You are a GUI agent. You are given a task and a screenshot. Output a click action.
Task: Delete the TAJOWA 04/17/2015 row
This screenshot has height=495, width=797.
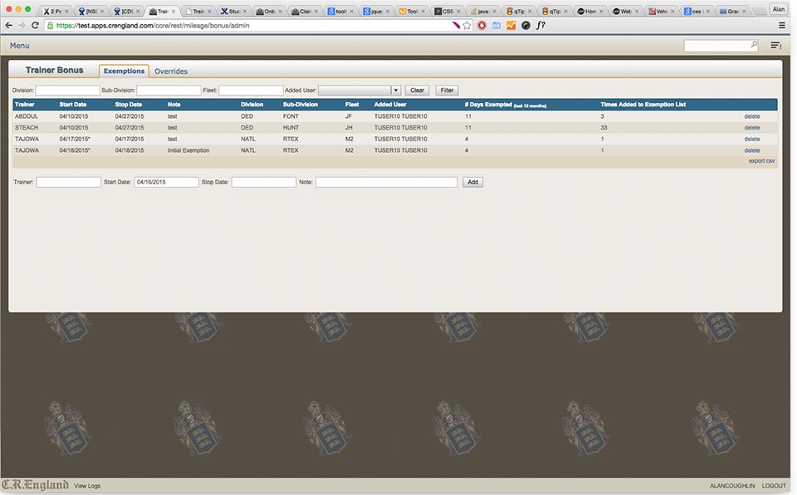[x=752, y=139]
